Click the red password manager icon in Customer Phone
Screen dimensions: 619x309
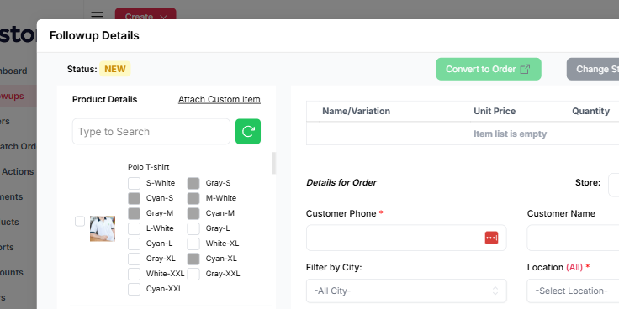(491, 238)
